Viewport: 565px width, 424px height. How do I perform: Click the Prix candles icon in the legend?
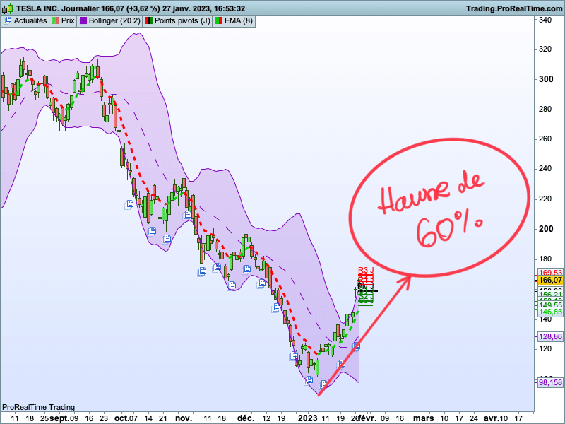point(54,20)
